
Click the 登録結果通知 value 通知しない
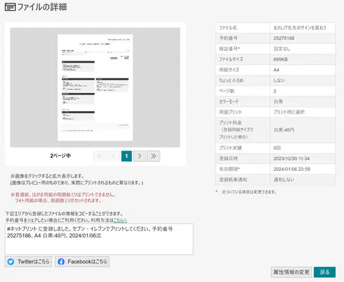284,180
